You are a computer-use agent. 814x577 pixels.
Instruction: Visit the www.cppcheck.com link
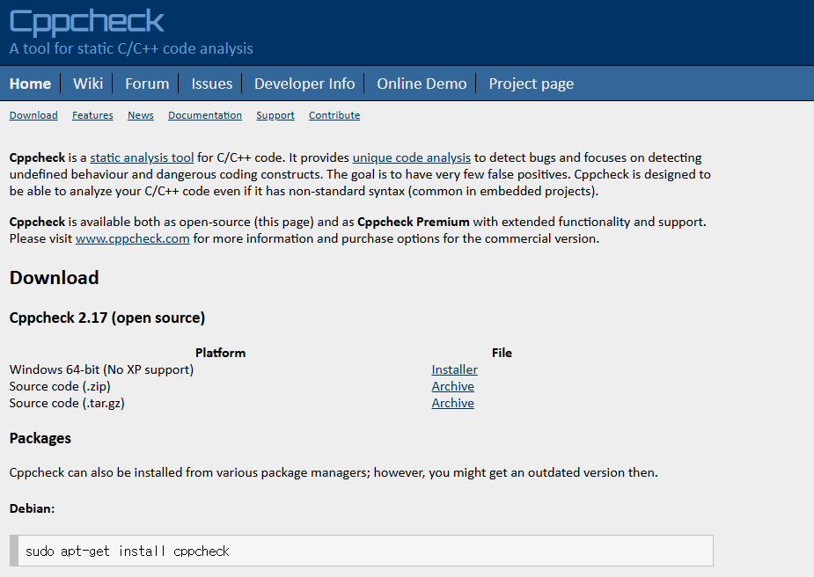pos(132,238)
